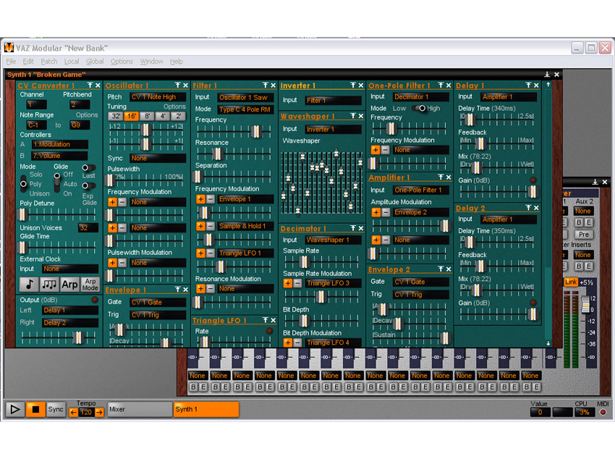This screenshot has height=462, width=615.
Task: Add a Filter 1 frequency modulation slot via plus next to Envelope 1
Action: (x=200, y=199)
